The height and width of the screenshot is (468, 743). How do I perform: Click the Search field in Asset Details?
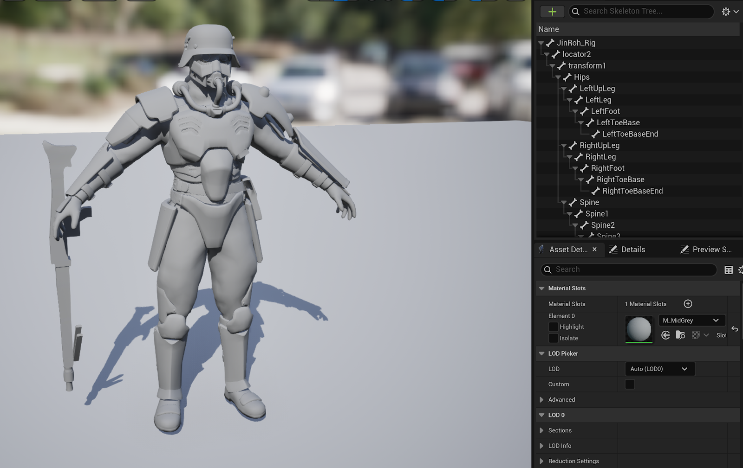629,269
